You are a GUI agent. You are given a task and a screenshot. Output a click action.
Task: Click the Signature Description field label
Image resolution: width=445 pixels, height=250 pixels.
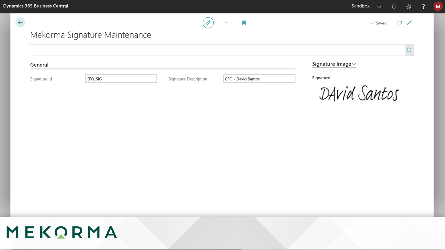click(188, 79)
